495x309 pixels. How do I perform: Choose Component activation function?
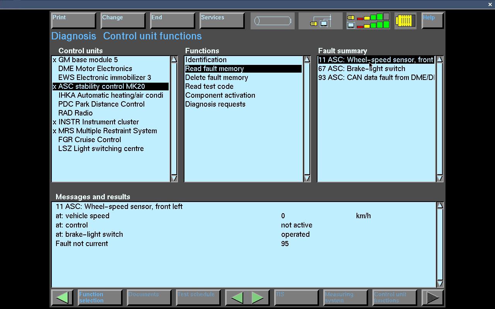220,95
